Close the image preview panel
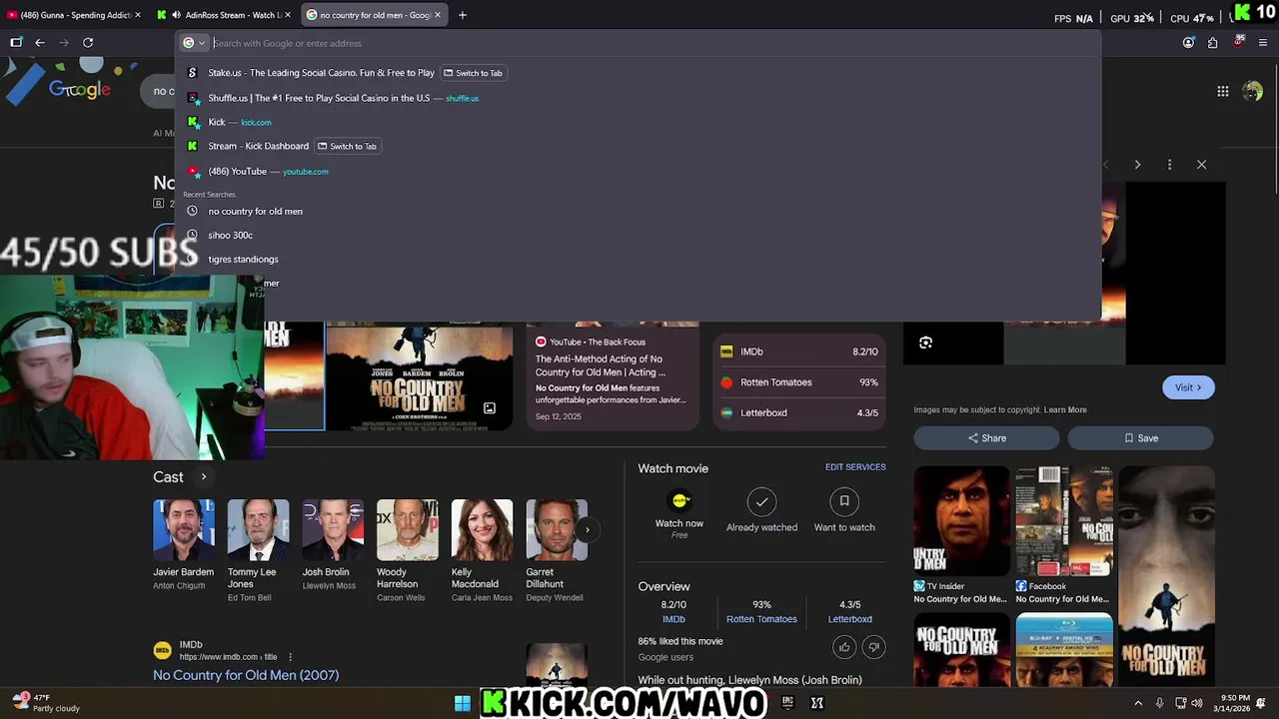Viewport: 1279px width, 719px height. (1201, 165)
